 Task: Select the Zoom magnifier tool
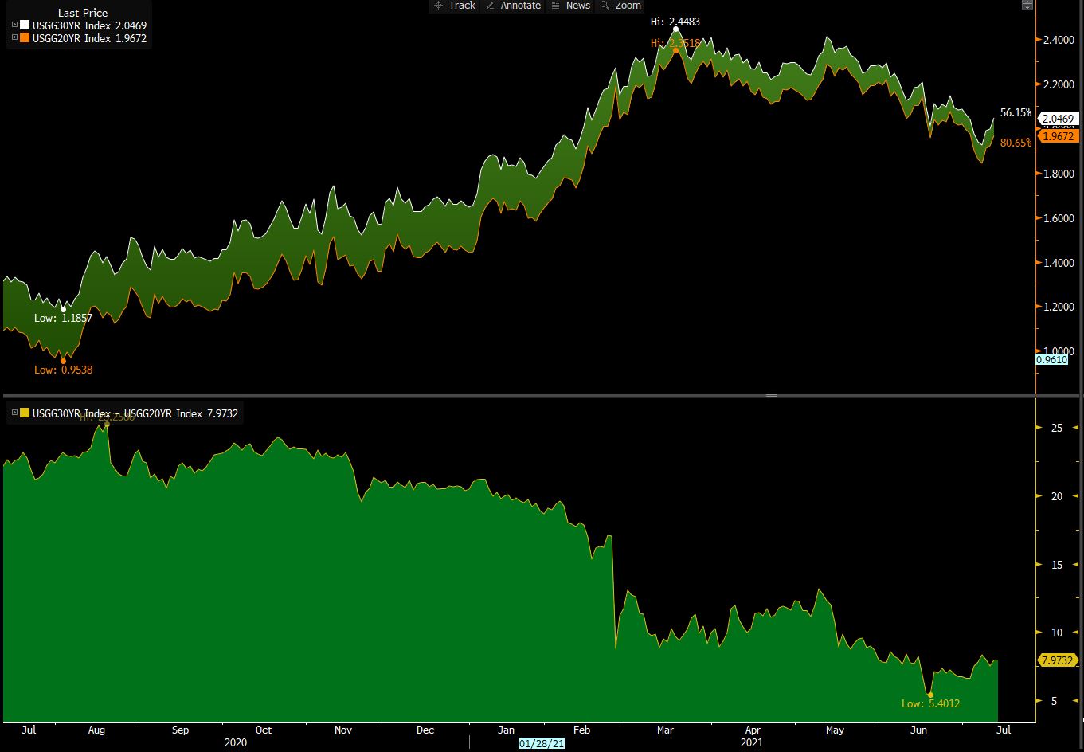(620, 6)
